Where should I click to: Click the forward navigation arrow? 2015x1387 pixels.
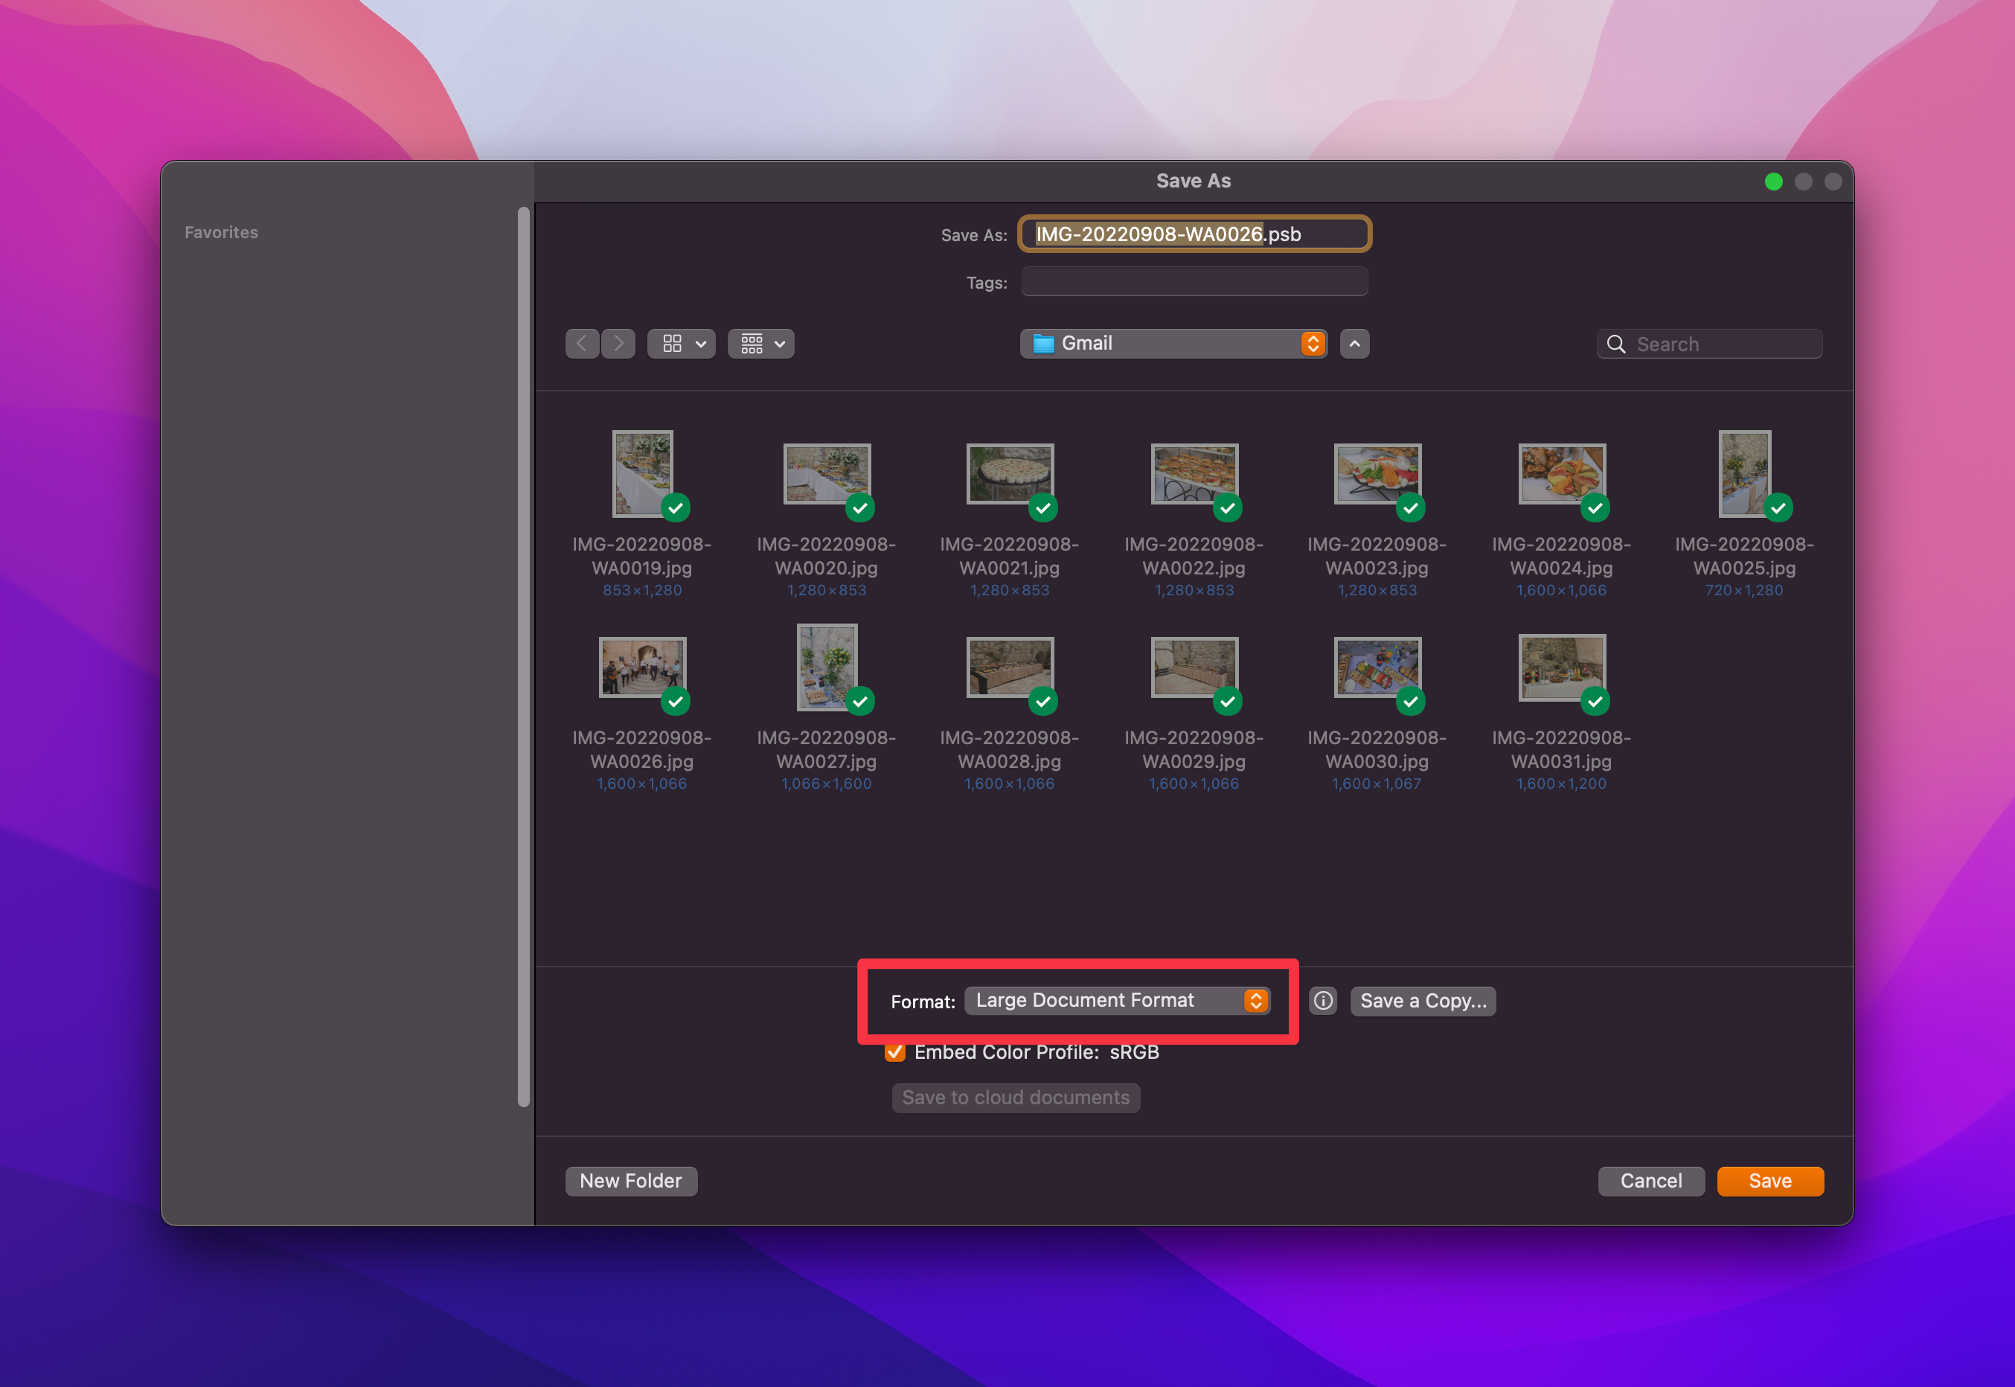click(618, 344)
